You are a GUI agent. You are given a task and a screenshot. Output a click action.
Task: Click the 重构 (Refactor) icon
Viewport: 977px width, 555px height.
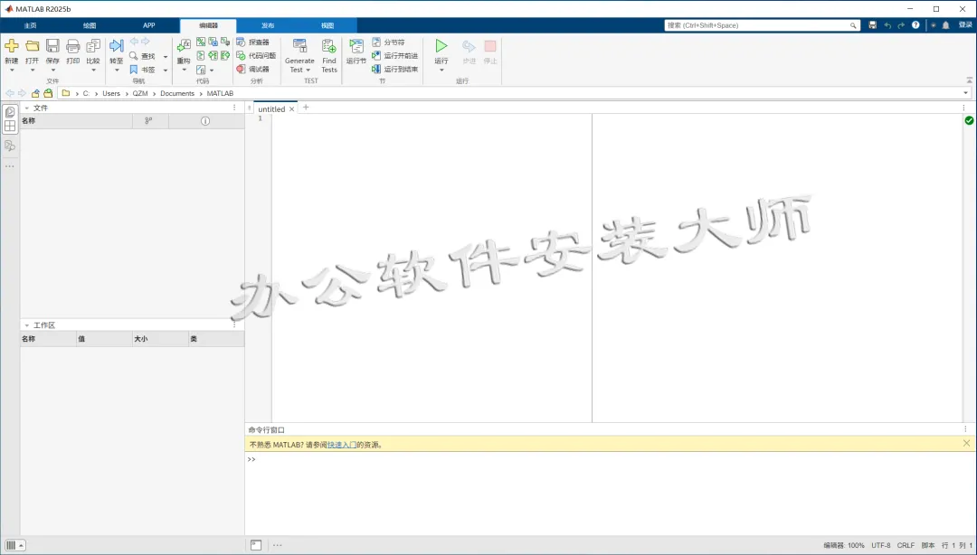(x=183, y=45)
